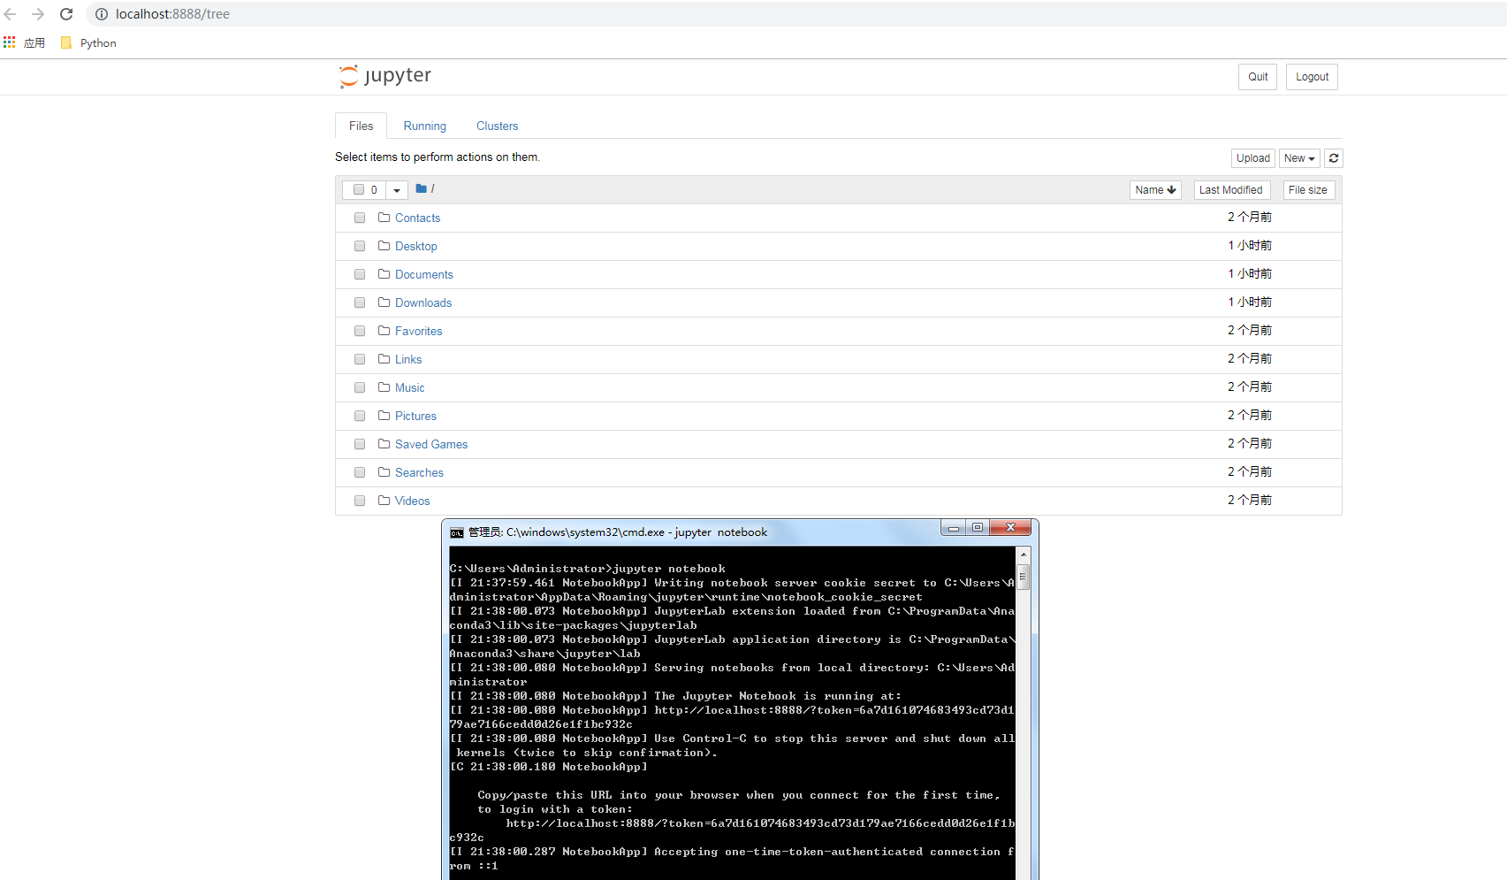Click the Favorites folder icon
The width and height of the screenshot is (1507, 880).
pyautogui.click(x=384, y=331)
